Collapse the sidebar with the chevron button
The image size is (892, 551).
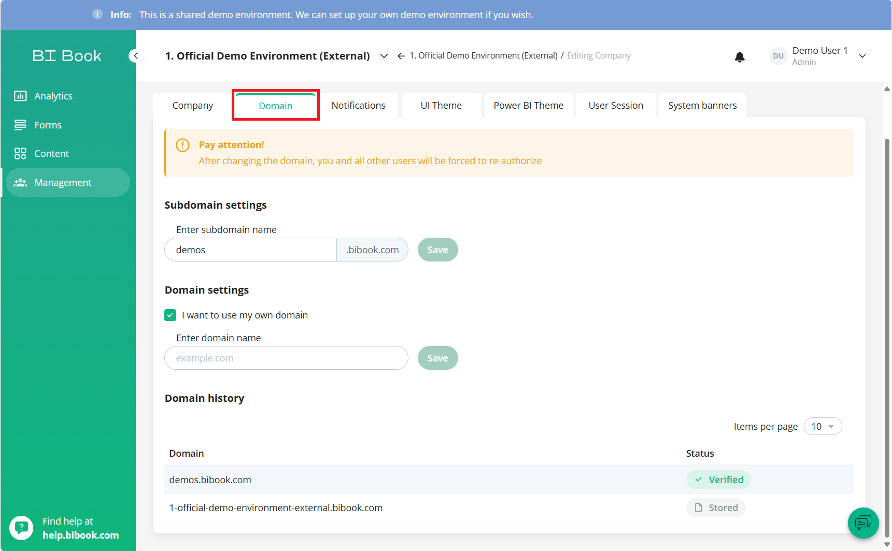(x=135, y=56)
